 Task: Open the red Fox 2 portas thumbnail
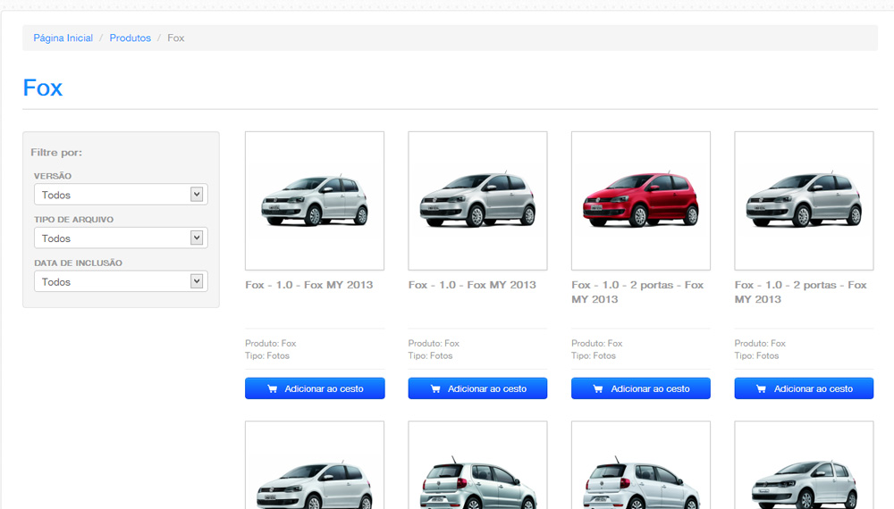[641, 201]
